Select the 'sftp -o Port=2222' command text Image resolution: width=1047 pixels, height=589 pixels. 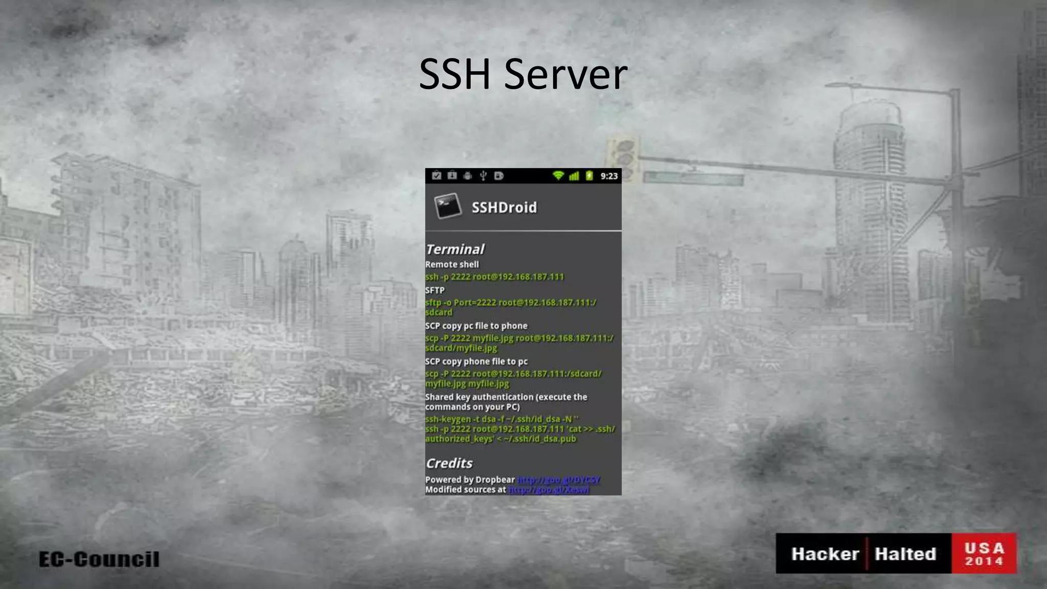tap(511, 307)
